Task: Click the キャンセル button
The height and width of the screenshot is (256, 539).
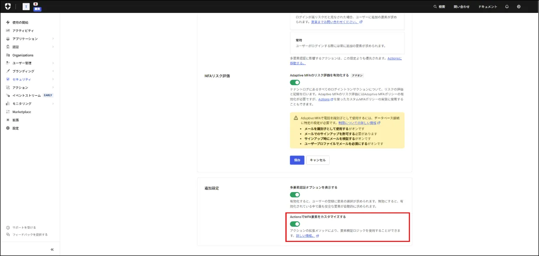Action: (x=318, y=160)
